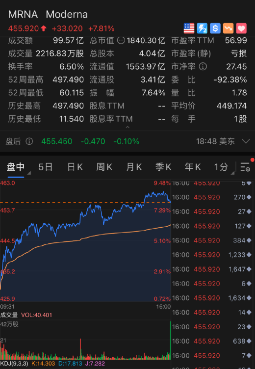255x369 pixels.
Task: Switch to the 5日 chart tab
Action: click(x=46, y=167)
